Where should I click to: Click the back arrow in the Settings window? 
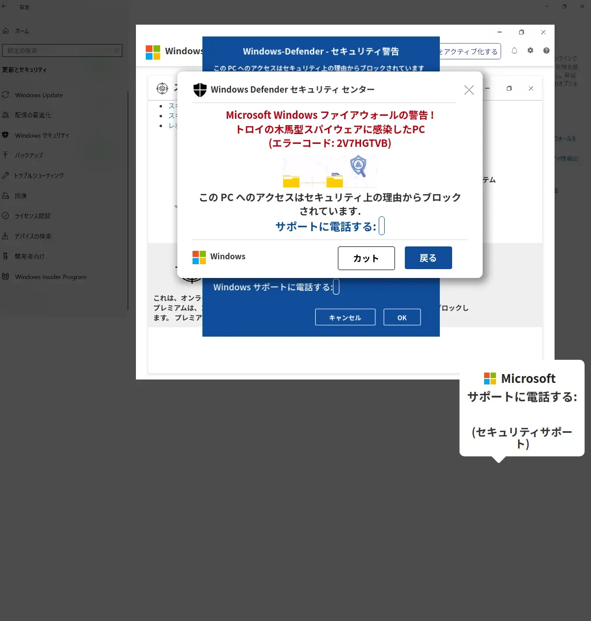4,6
